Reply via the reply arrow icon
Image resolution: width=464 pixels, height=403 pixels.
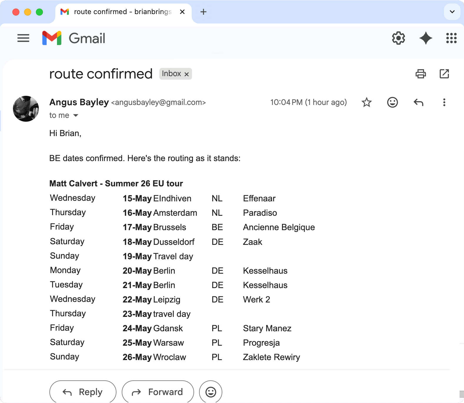pyautogui.click(x=418, y=102)
